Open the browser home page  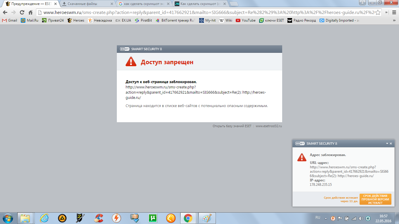click(30, 12)
